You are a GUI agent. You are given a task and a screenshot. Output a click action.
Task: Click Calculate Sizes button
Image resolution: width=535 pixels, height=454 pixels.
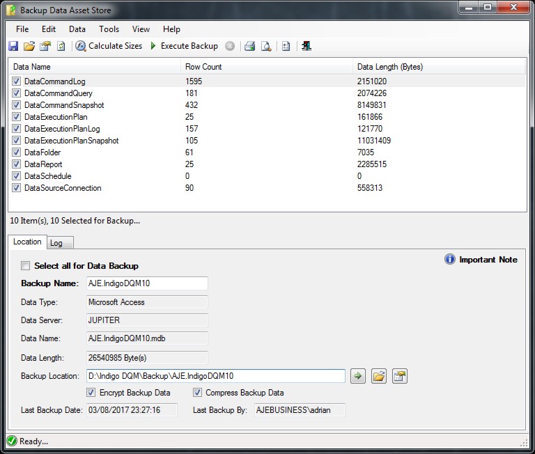[109, 46]
